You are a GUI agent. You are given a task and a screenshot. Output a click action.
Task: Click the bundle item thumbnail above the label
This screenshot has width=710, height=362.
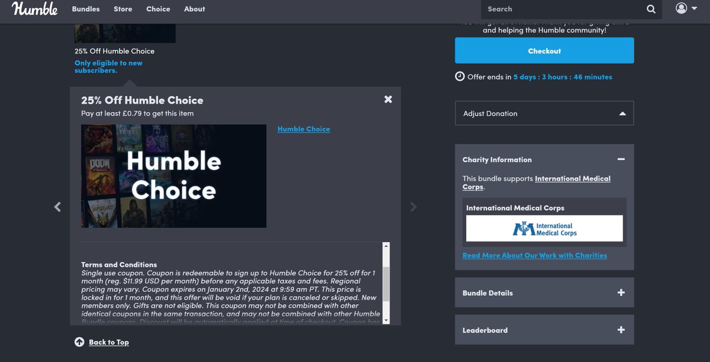click(125, 33)
